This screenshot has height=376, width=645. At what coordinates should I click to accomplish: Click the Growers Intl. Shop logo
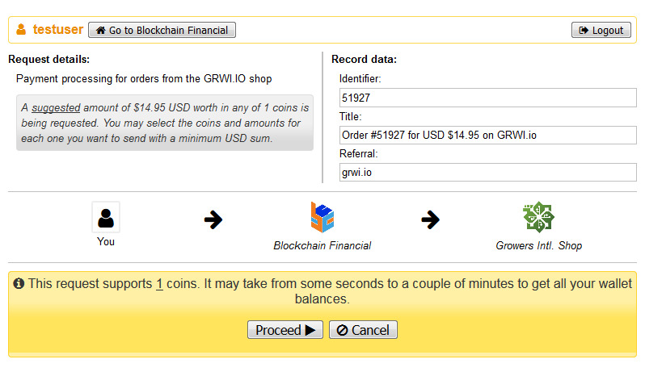tap(538, 217)
